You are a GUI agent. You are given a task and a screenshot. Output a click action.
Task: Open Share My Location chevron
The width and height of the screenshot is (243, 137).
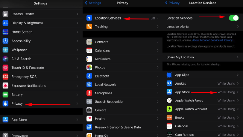(238, 57)
